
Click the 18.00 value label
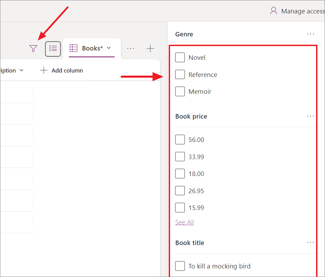[x=196, y=174]
